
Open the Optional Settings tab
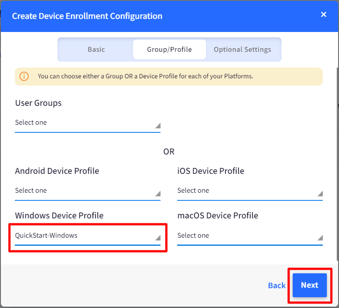pos(242,50)
